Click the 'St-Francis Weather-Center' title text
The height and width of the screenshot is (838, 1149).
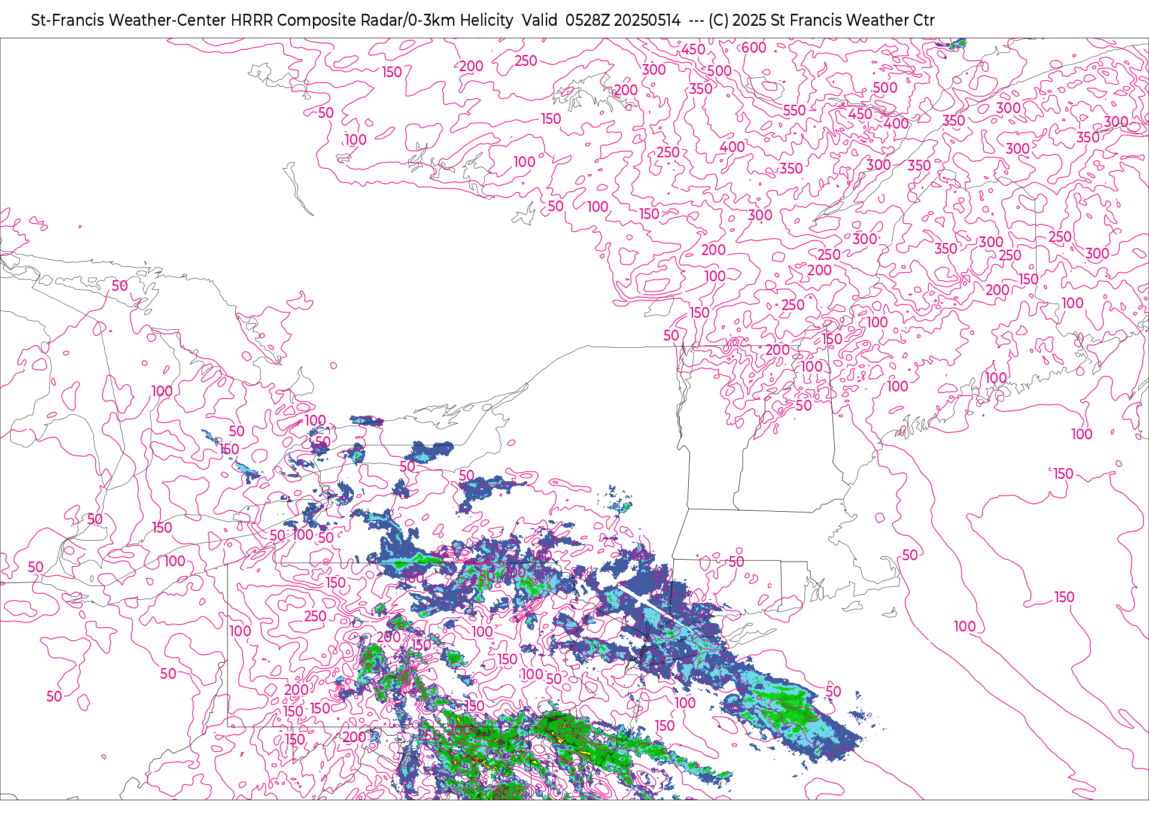tap(129, 20)
